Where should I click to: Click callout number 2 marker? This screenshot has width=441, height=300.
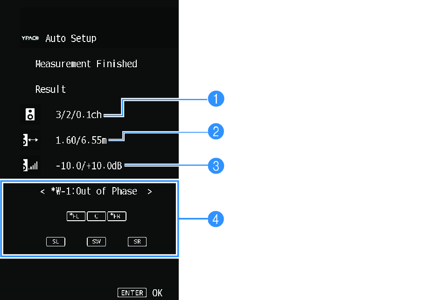click(216, 132)
